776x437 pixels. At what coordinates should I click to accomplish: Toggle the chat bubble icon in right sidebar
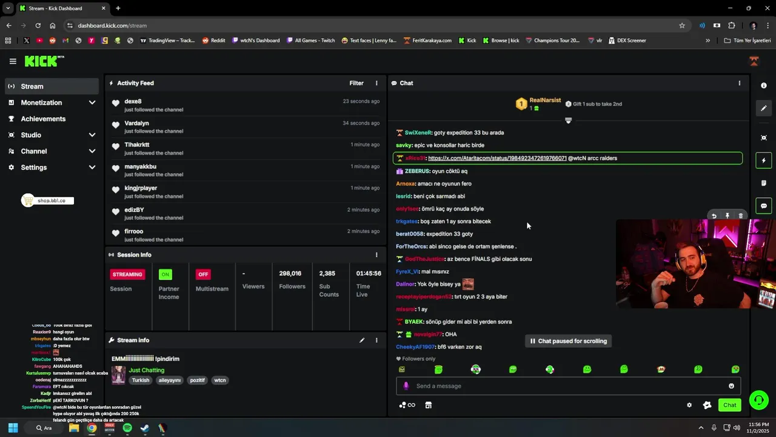pyautogui.click(x=764, y=206)
